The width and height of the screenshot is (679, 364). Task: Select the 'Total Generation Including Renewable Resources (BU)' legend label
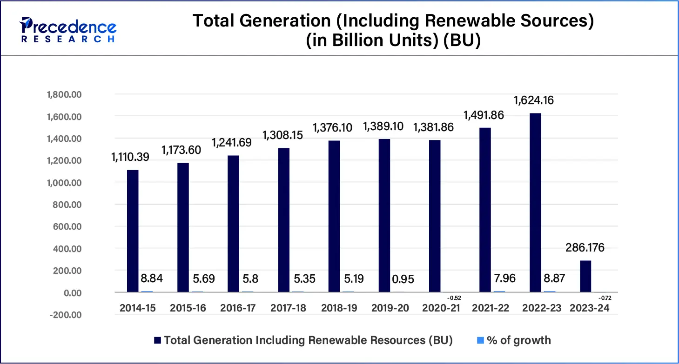[x=308, y=340]
